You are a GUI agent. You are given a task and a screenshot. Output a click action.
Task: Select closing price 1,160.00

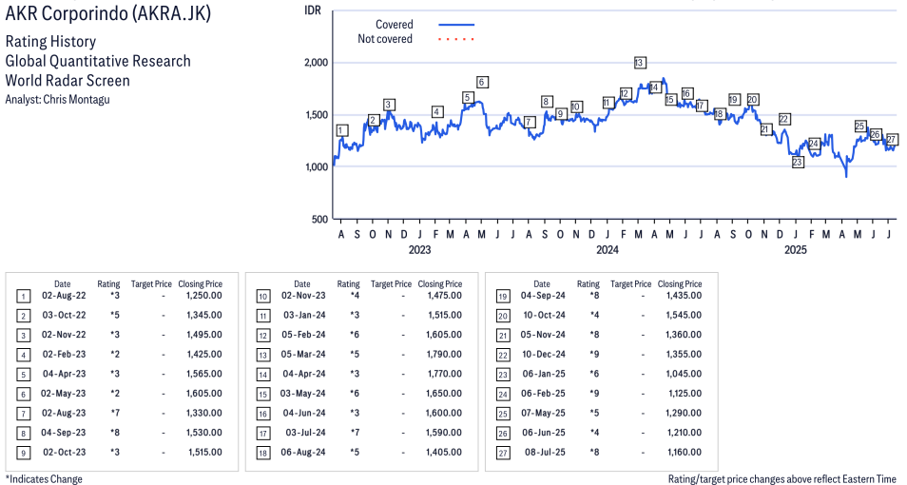point(684,453)
